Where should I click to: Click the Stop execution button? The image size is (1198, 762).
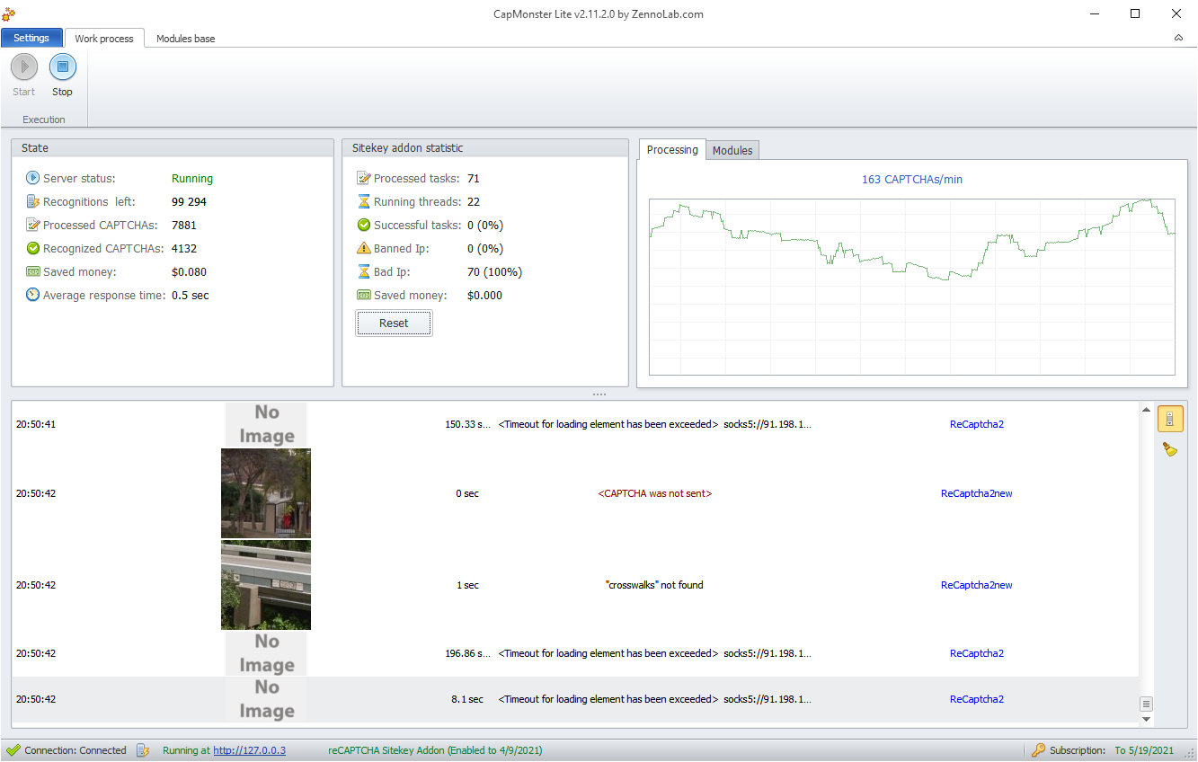(x=62, y=67)
